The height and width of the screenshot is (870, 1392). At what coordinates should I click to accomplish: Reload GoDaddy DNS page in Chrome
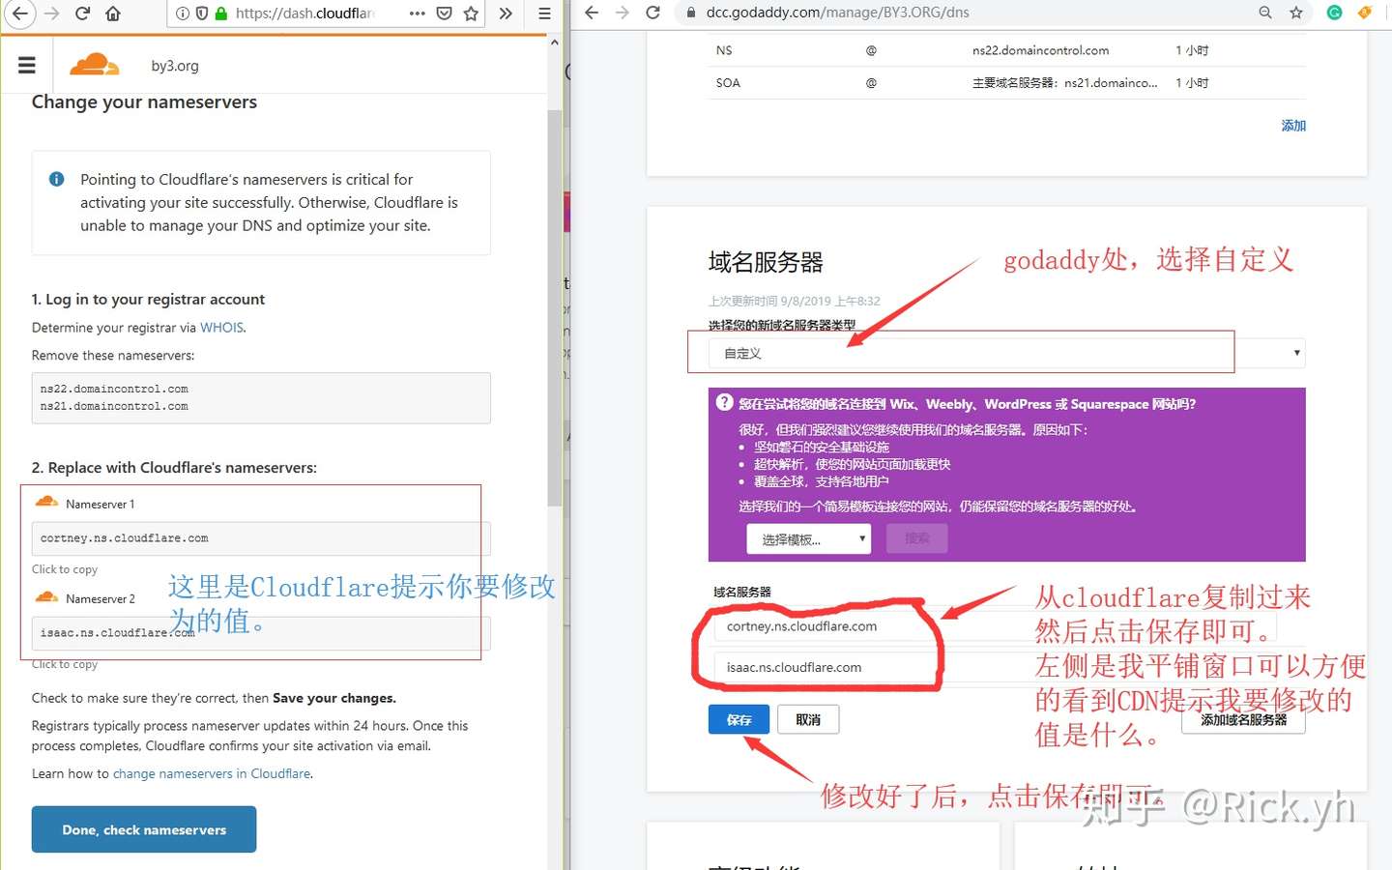pyautogui.click(x=653, y=13)
